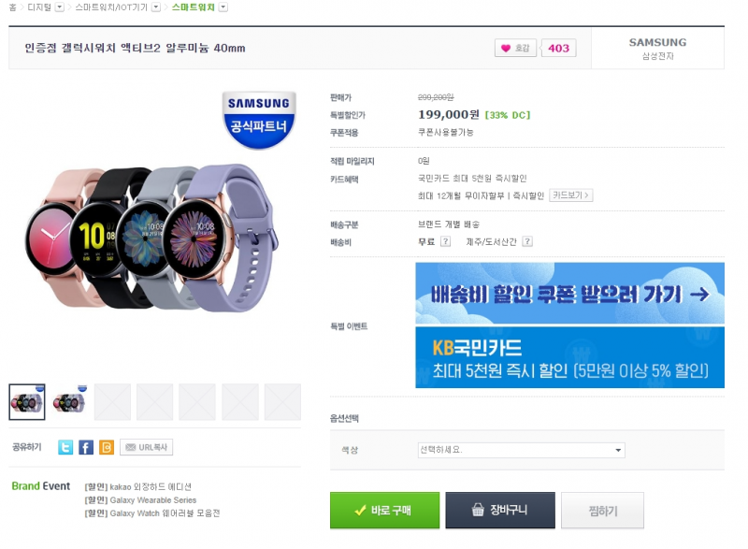Select the second product thumbnail image
This screenshot has width=748, height=549.
pyautogui.click(x=69, y=402)
